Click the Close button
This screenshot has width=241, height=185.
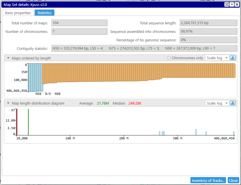[x=233, y=180]
